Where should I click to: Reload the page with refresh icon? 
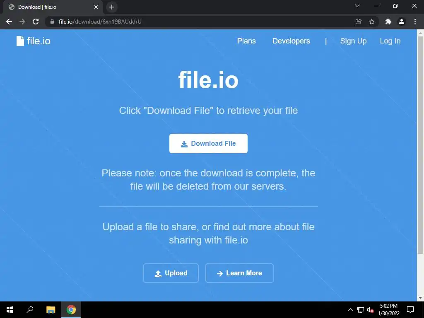tap(36, 22)
